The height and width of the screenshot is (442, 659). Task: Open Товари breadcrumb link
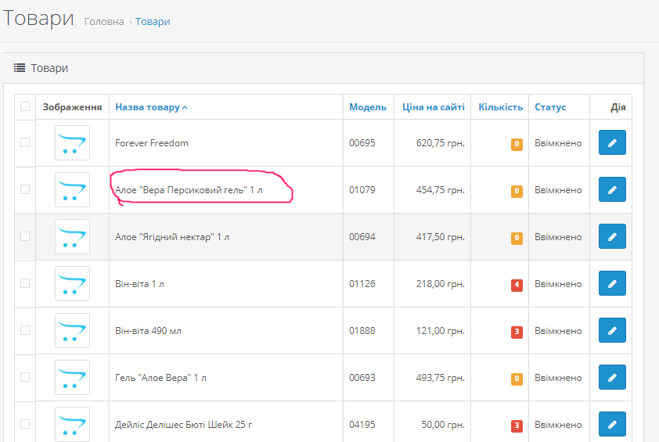point(153,21)
